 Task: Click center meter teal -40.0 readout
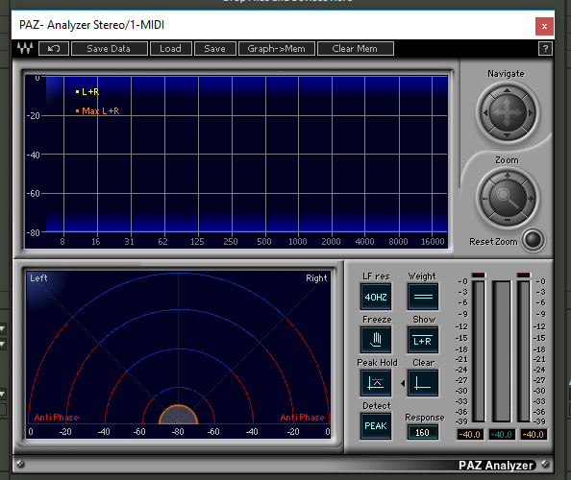[x=502, y=434]
